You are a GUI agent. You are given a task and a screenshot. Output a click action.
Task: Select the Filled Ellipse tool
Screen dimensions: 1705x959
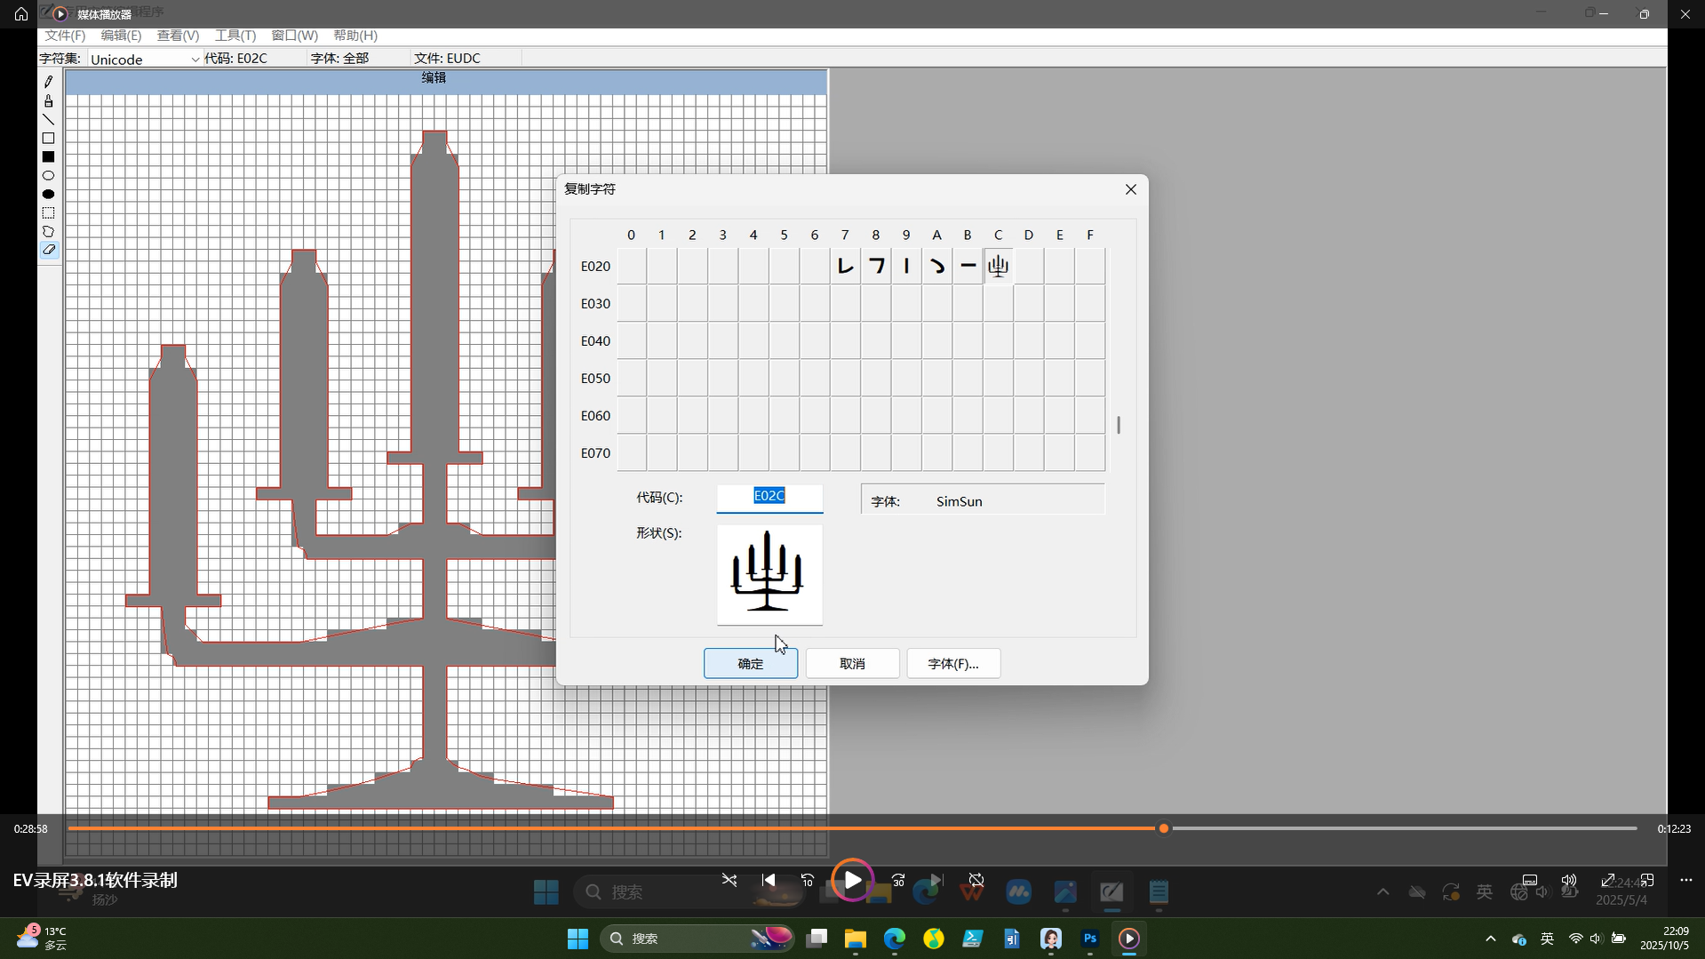coord(49,195)
